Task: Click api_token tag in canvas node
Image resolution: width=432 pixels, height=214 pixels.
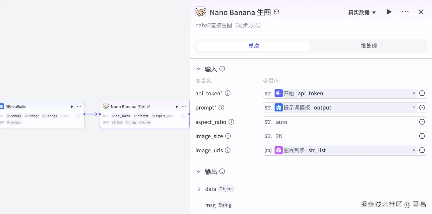Action: (x=121, y=116)
